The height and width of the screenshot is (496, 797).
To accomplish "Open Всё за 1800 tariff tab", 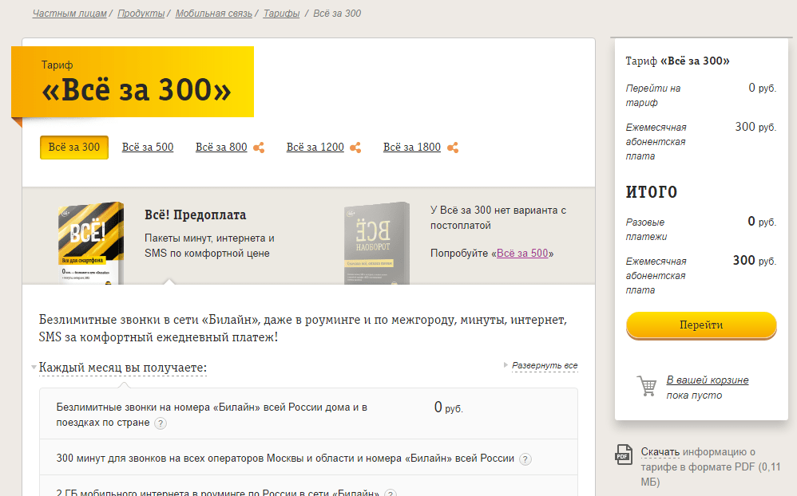I will [412, 148].
